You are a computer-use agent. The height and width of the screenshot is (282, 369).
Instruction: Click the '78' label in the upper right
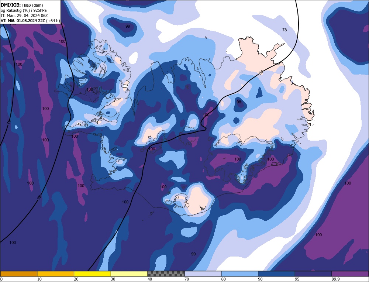[x=284, y=30]
